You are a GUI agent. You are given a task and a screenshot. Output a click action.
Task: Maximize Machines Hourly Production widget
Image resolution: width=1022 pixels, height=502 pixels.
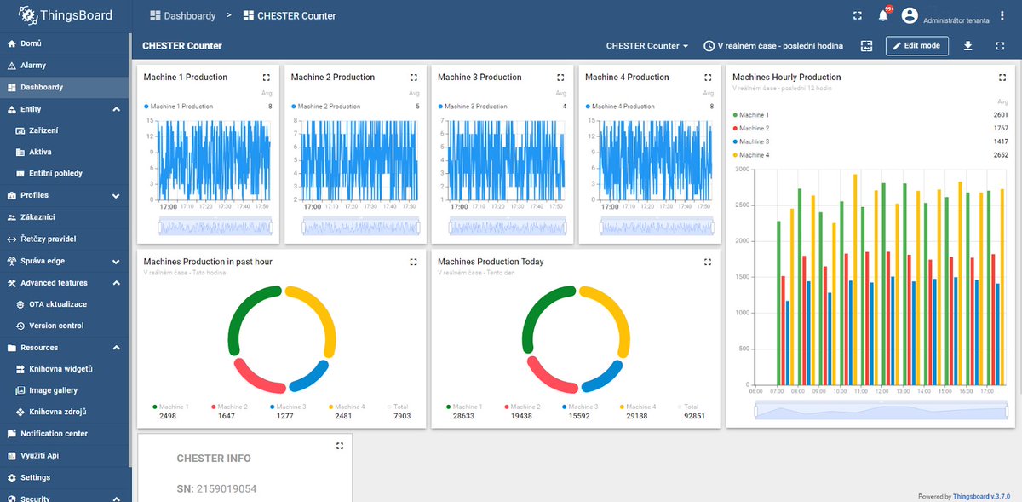click(1002, 77)
